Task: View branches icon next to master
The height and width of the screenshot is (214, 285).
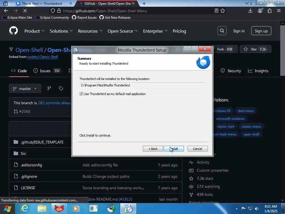Action: [49, 88]
